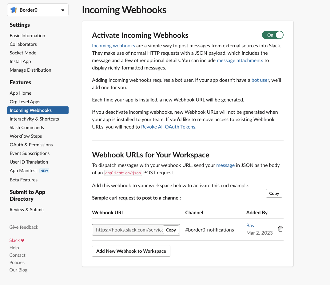
Task: Open OAuth & Permissions
Action: (x=31, y=145)
